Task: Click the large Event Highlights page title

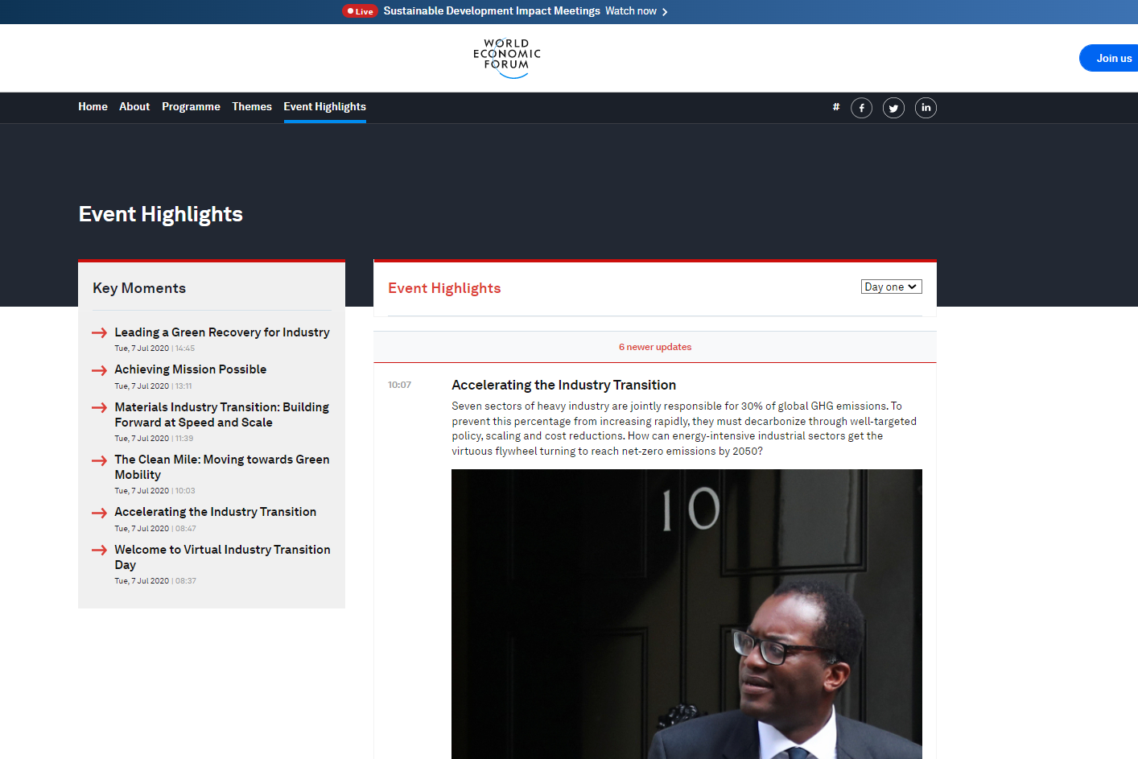Action: [x=161, y=214]
